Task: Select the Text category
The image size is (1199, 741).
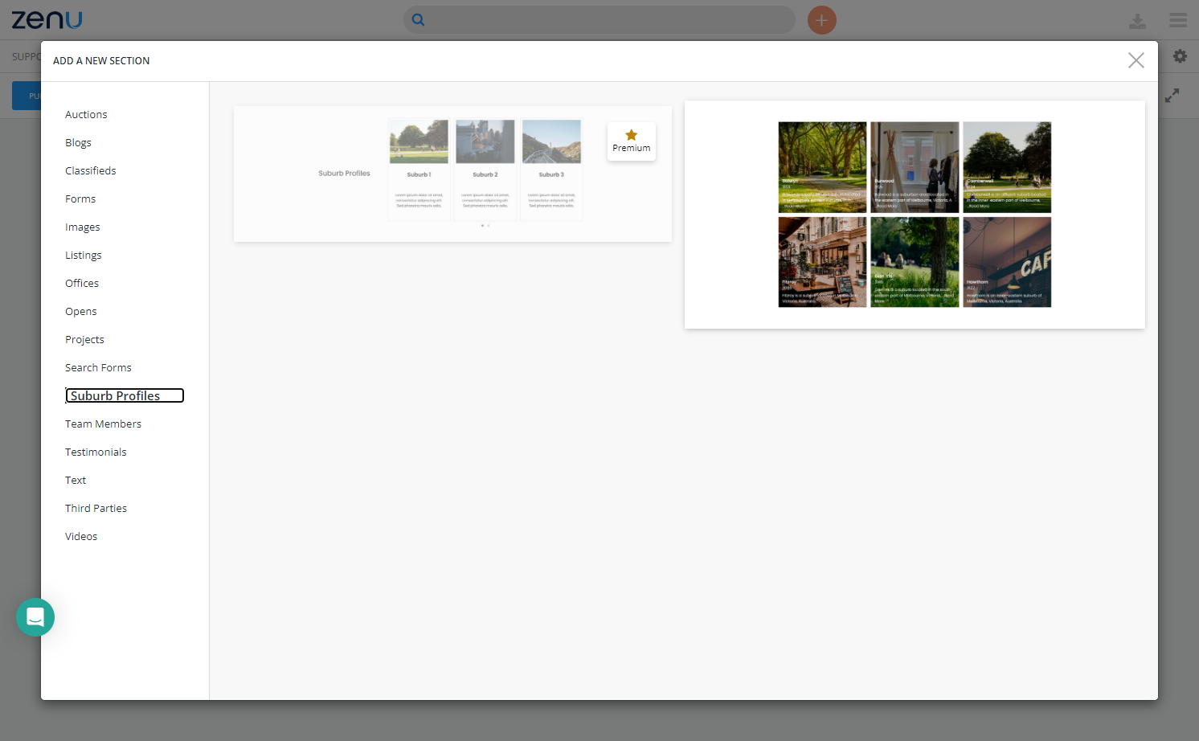Action: pyautogui.click(x=76, y=481)
